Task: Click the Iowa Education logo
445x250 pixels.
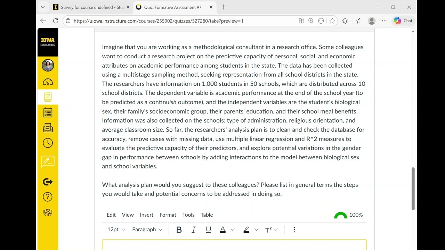Action: pos(48,42)
